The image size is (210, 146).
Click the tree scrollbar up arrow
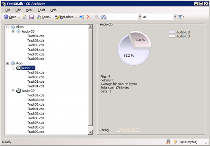[90, 27]
